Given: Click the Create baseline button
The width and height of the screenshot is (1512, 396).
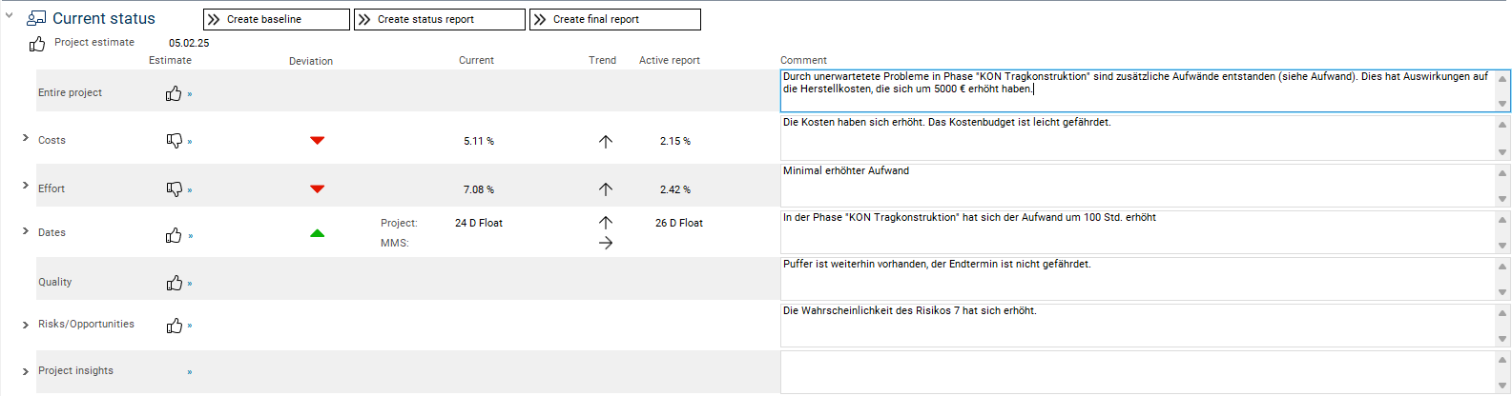Looking at the screenshot, I should (x=277, y=19).
